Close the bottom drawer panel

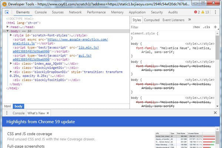[215, 113]
